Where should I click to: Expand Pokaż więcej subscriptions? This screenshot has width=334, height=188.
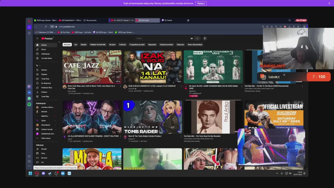[46, 138]
